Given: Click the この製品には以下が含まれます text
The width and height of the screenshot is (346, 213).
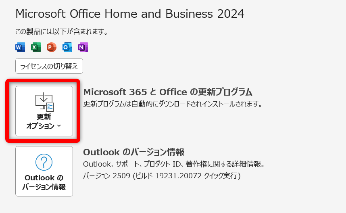Looking at the screenshot, I should click(61, 31).
